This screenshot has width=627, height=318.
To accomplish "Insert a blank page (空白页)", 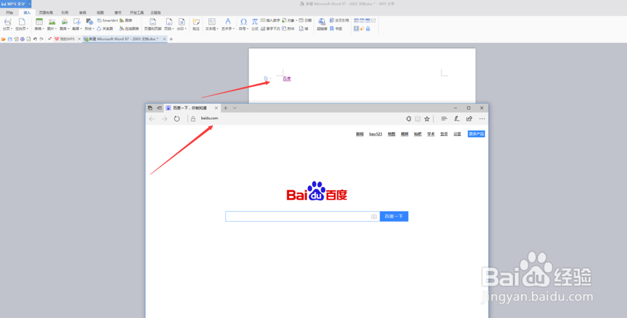I will click(21, 24).
